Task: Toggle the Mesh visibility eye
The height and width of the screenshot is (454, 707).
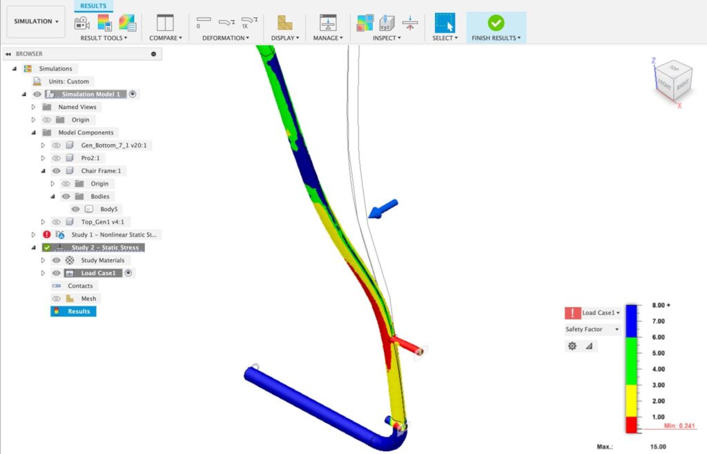Action: click(x=55, y=297)
